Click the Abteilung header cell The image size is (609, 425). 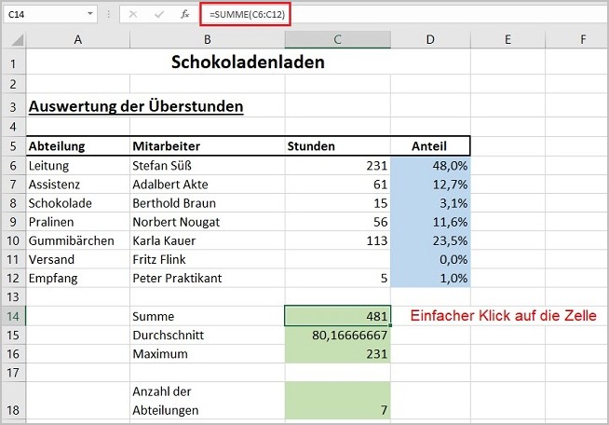77,146
